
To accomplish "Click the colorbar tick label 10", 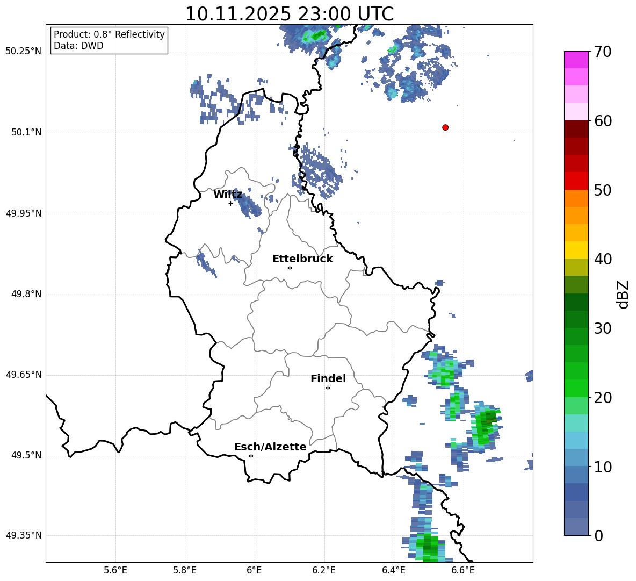I will point(603,467).
